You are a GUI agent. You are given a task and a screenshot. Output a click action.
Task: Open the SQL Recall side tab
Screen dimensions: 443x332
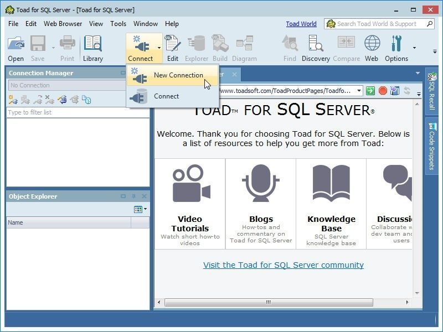[431, 91]
